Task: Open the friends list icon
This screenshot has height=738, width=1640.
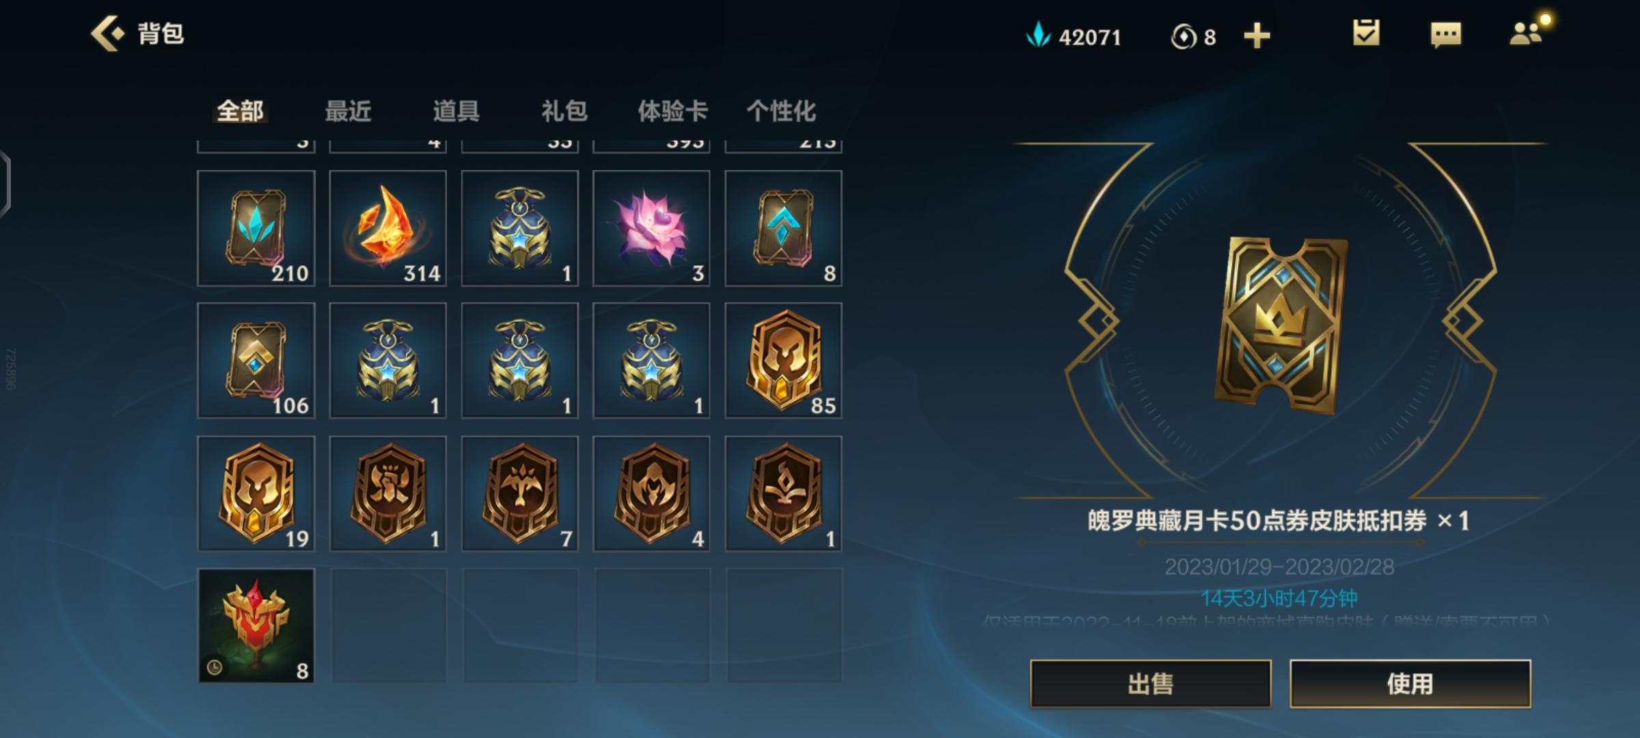Action: [x=1526, y=33]
